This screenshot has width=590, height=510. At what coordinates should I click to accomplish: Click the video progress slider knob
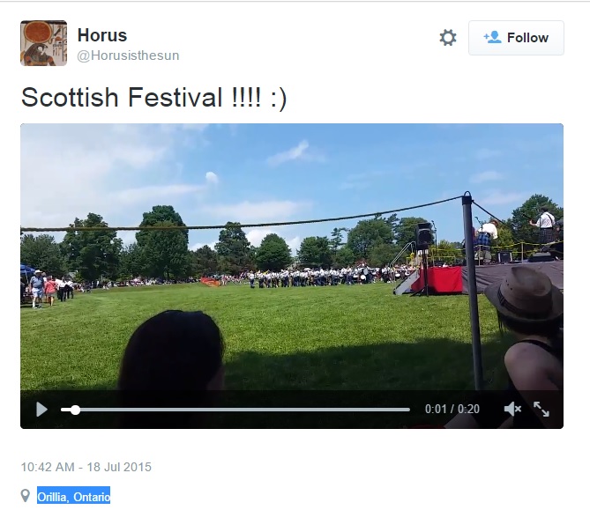pos(75,410)
